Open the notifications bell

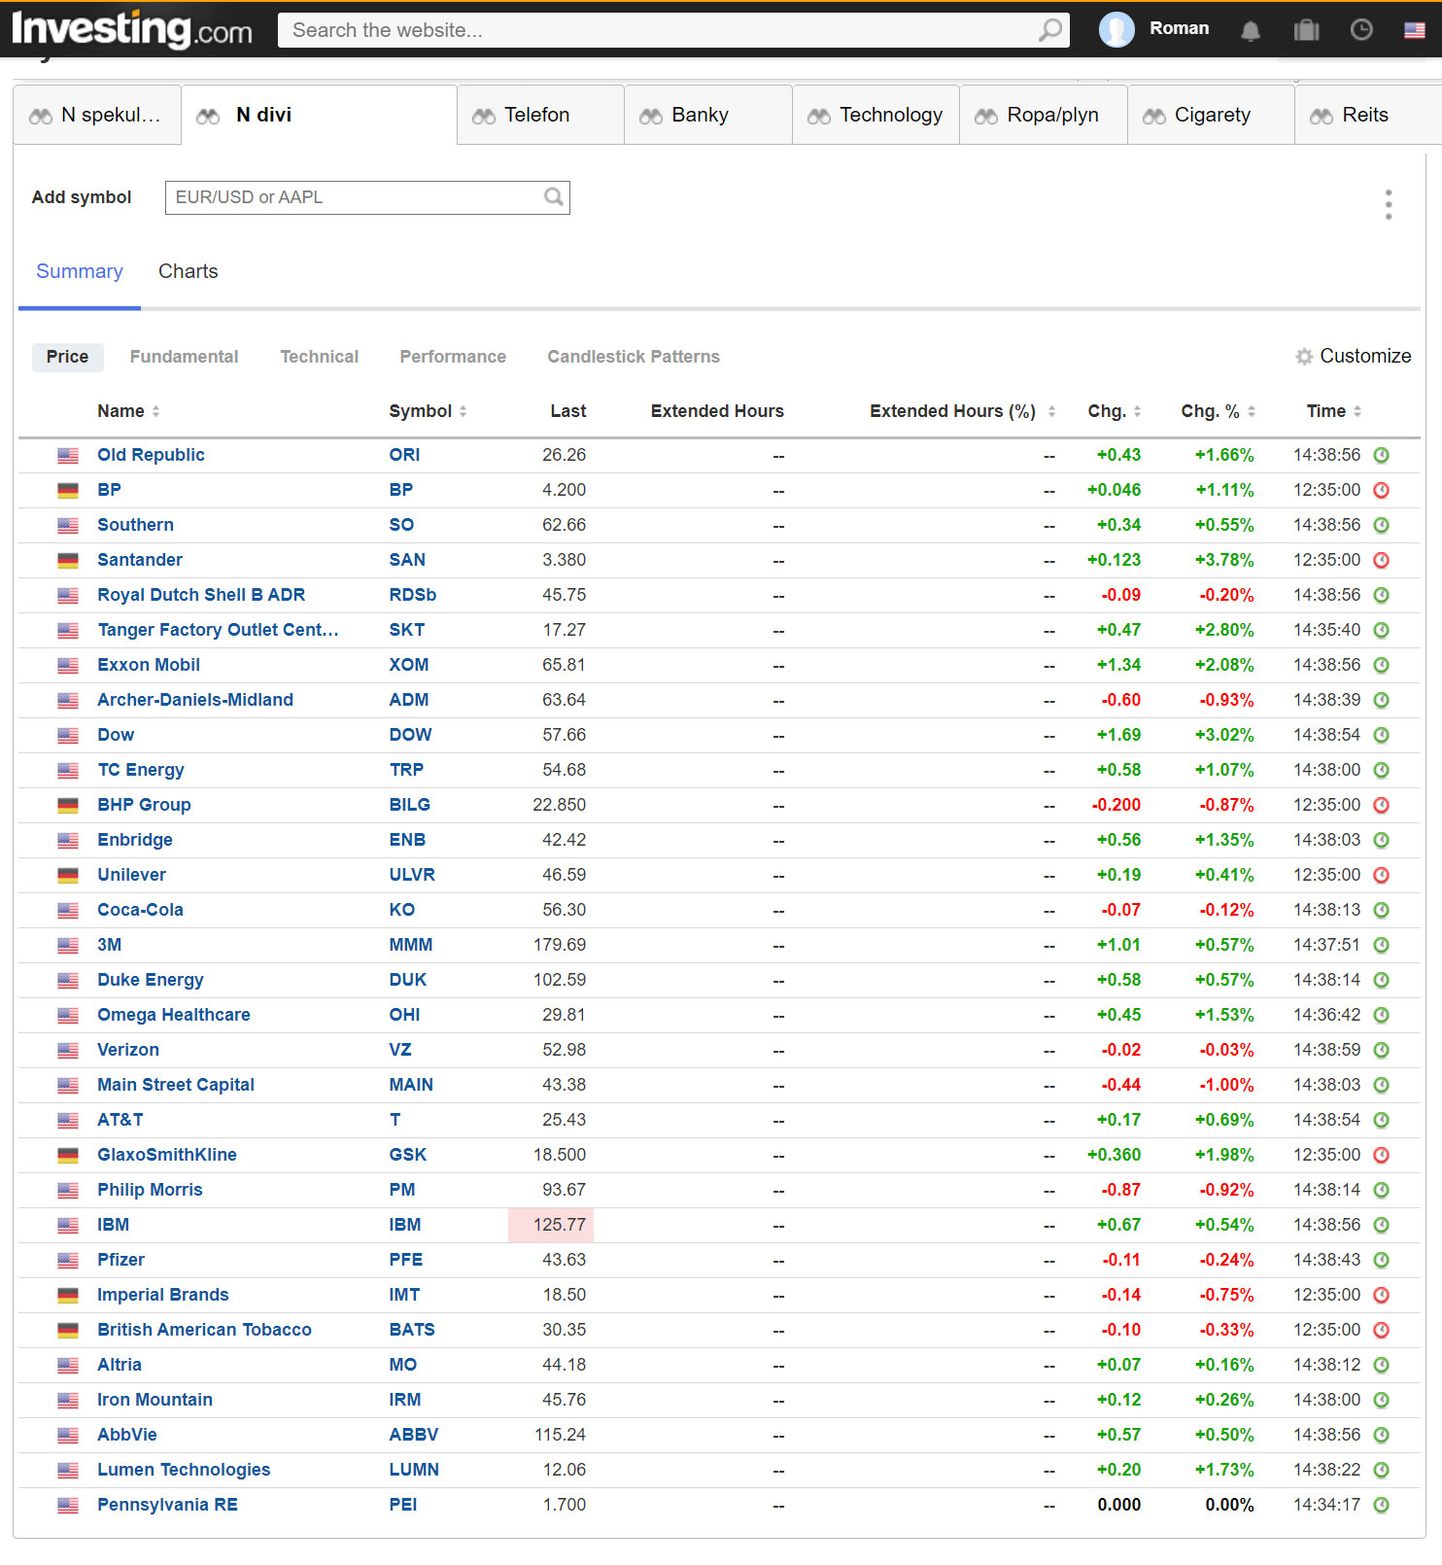click(x=1251, y=30)
